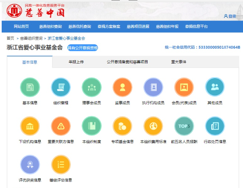
Task: Open the 会员(代表)成员 portrait icon
Action: pyautogui.click(x=184, y=87)
